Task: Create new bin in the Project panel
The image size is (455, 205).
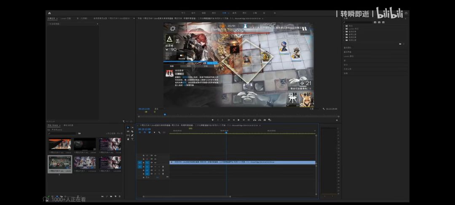Action: tap(111, 197)
